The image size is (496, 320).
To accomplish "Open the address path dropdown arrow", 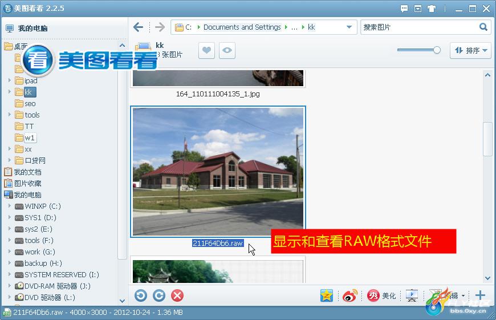I will [x=349, y=27].
